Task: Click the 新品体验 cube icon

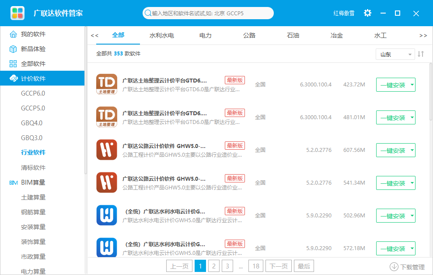Action: (x=13, y=49)
